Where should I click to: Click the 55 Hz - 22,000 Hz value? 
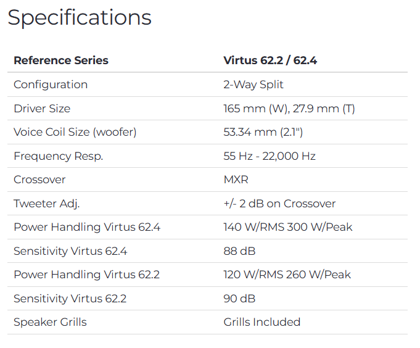tap(270, 156)
